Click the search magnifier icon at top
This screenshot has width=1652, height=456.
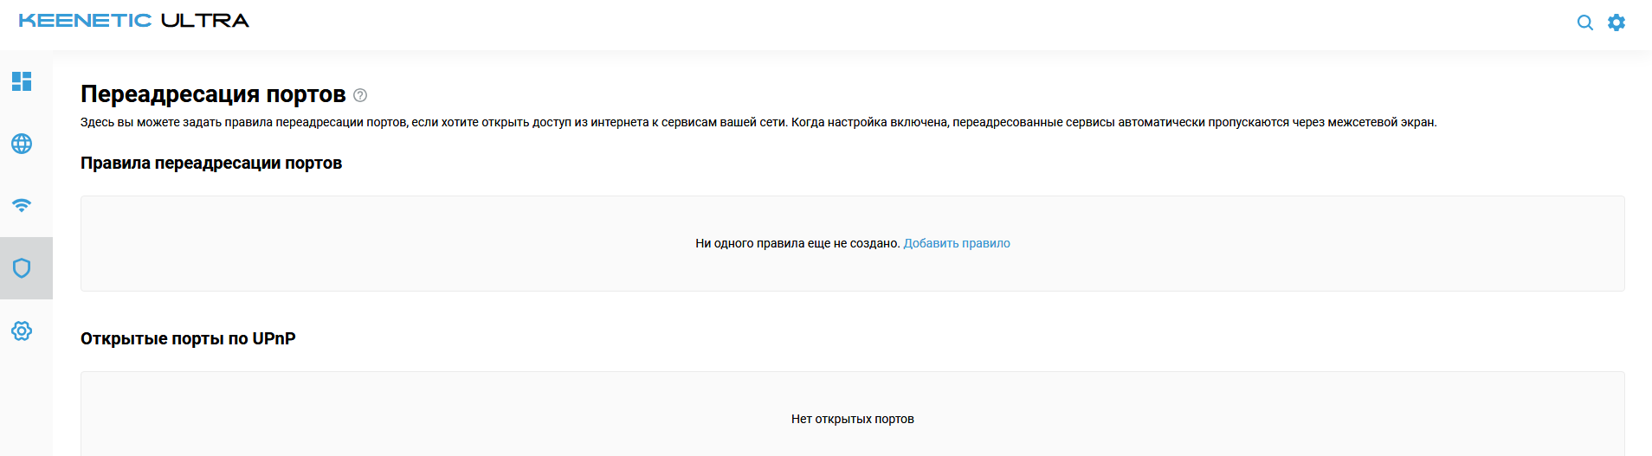[x=1584, y=22]
